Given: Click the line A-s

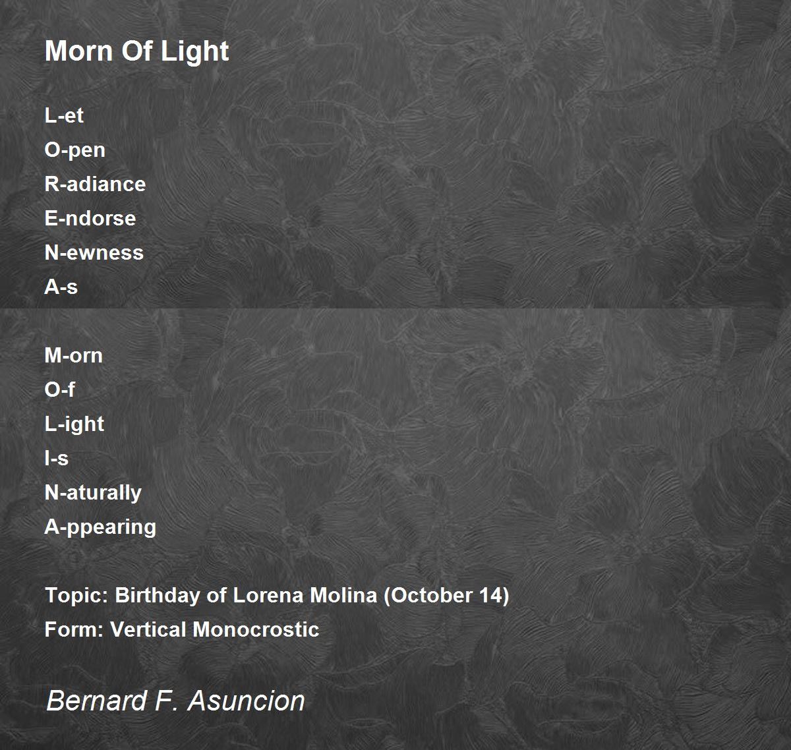Looking at the screenshot, I should pos(61,287).
